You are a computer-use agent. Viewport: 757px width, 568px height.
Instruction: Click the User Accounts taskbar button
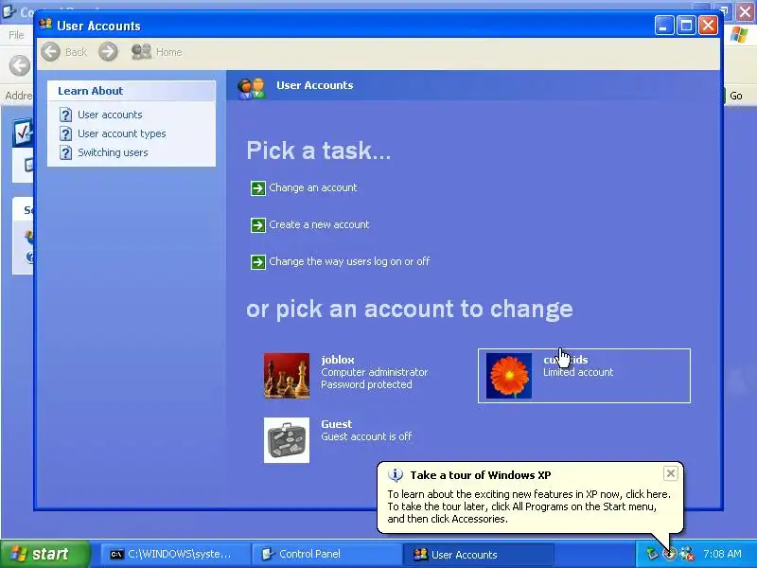pyautogui.click(x=479, y=554)
